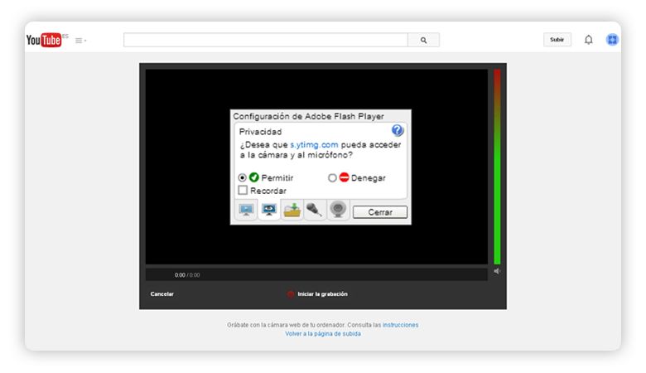Click the Configuración de Adobe Flash Player title
646x373 pixels.
click(309, 116)
